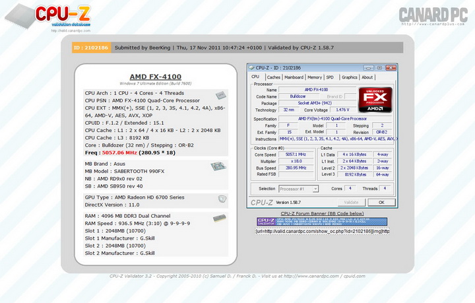Image resolution: width=475 pixels, height=303 pixels.
Task: Switch to the Memory tab
Action: [x=315, y=77]
